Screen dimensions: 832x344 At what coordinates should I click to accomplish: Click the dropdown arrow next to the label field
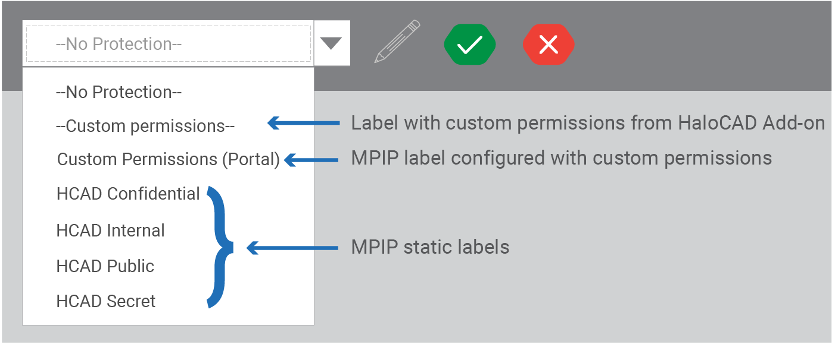click(x=331, y=43)
